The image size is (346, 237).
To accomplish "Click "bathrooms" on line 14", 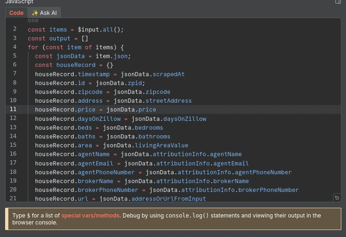I will pos(154,137).
